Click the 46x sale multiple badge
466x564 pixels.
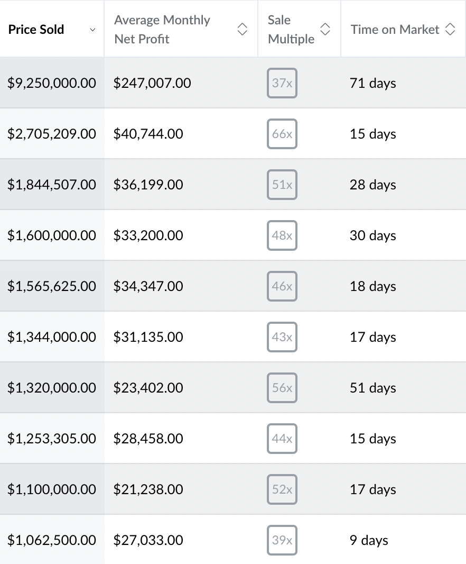pos(282,286)
